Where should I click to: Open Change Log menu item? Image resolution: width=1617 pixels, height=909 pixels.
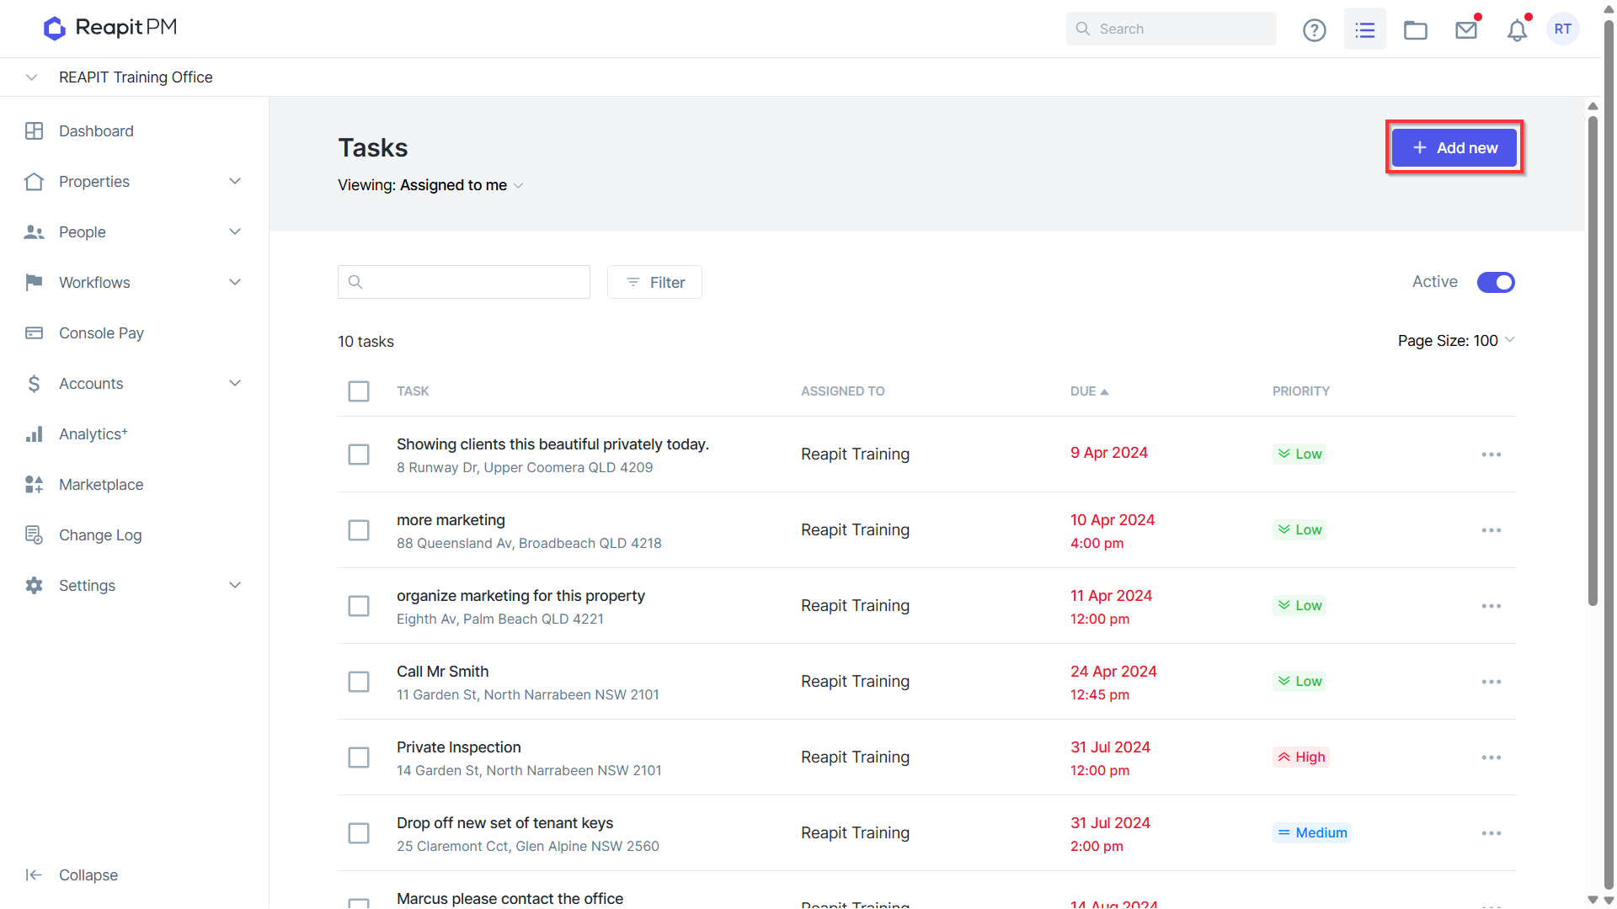point(100,535)
